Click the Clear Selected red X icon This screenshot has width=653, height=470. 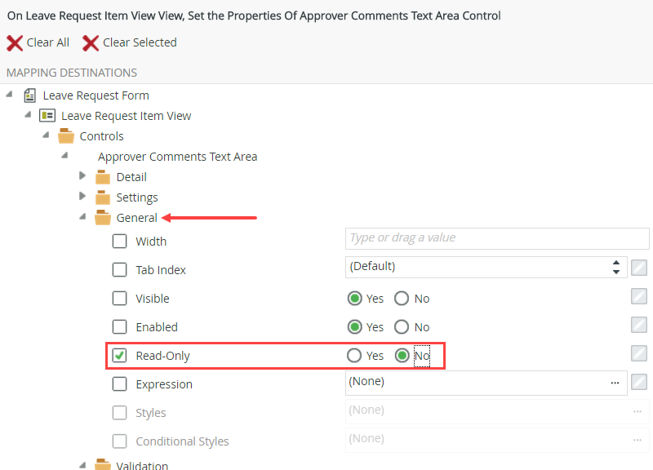pyautogui.click(x=89, y=42)
